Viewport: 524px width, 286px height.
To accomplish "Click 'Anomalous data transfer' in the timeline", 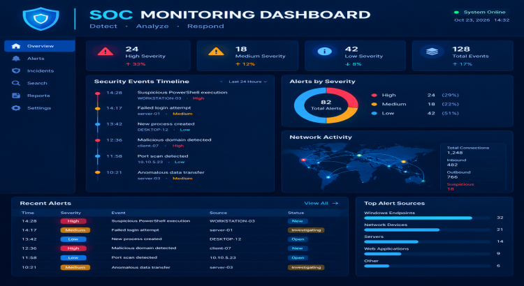I will tap(170, 172).
